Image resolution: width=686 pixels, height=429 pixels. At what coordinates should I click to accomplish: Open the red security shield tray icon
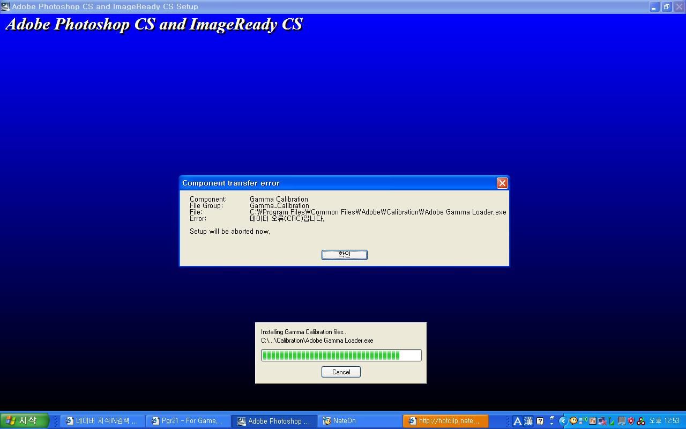pyautogui.click(x=631, y=420)
